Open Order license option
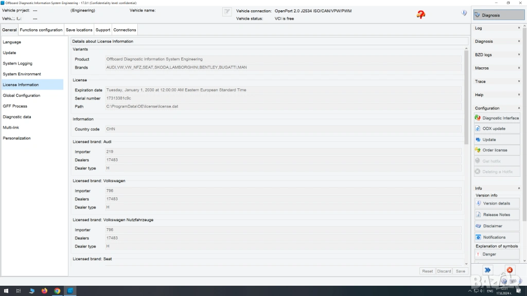The height and width of the screenshot is (296, 527). (497, 151)
